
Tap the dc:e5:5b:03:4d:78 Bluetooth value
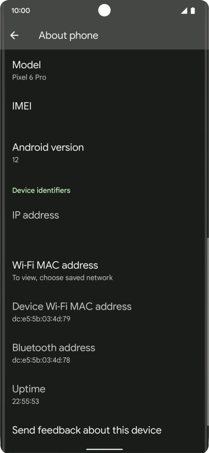tap(41, 360)
